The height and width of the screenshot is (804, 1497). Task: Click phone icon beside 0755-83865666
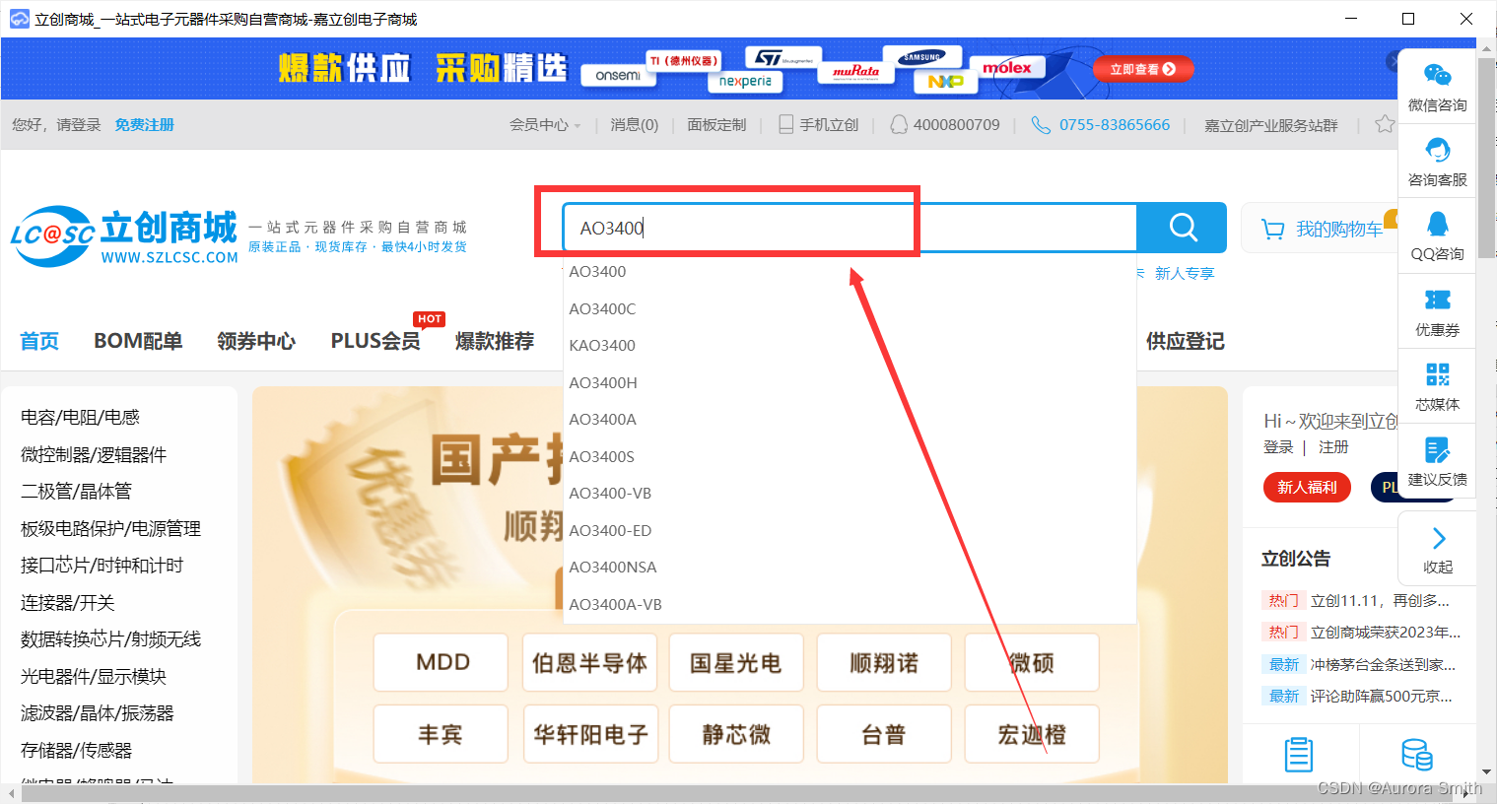pyautogui.click(x=1041, y=124)
